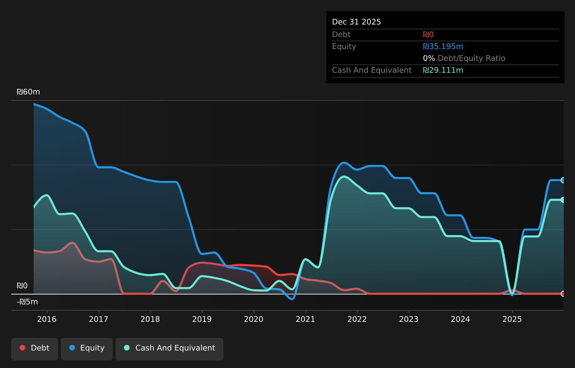Toggle the Cash And Equivalent series in the legend
The image size is (575, 368).
(x=169, y=349)
